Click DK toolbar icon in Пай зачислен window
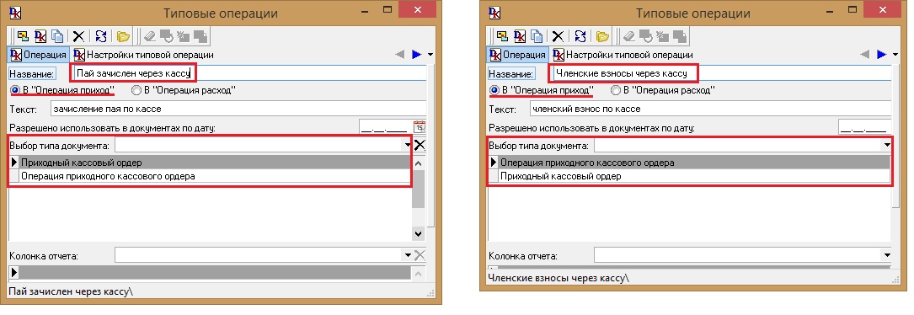The image size is (914, 315). pos(40,36)
